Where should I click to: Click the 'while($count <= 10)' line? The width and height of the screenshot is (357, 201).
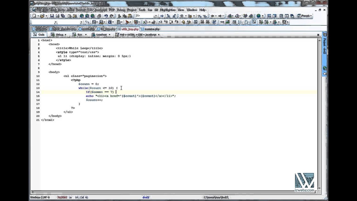(x=98, y=88)
